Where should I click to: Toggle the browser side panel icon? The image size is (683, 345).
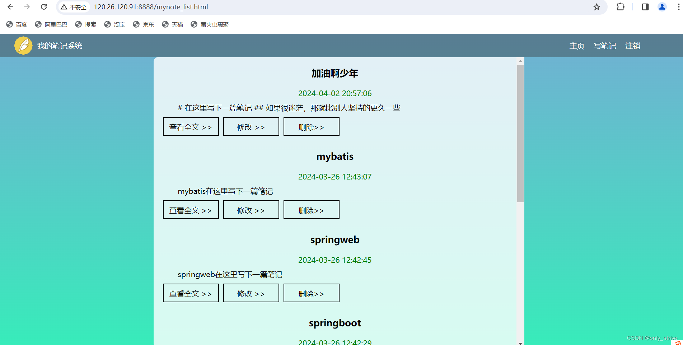coord(645,7)
